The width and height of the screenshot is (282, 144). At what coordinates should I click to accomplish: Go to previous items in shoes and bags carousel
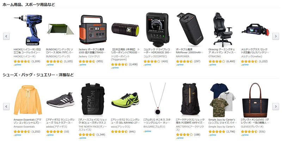(6, 107)
